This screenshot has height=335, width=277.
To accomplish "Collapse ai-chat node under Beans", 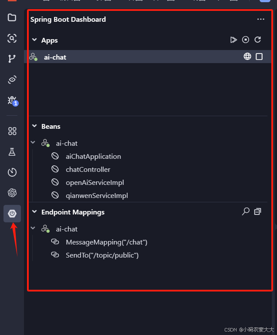I will pyautogui.click(x=33, y=142).
